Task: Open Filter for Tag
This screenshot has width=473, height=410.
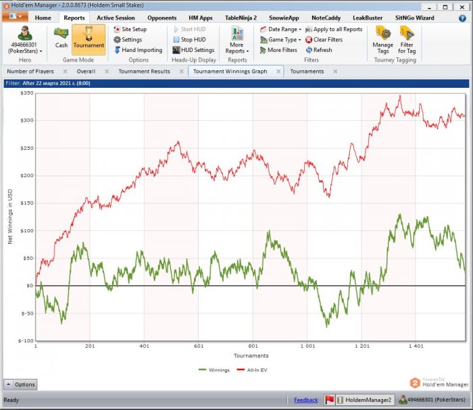Action: click(x=407, y=40)
